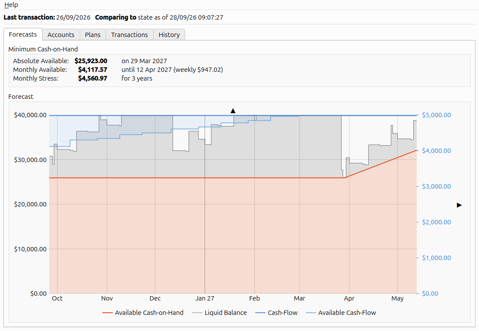The width and height of the screenshot is (479, 331).
Task: Click the Dec label on the time axis
Action: click(155, 298)
